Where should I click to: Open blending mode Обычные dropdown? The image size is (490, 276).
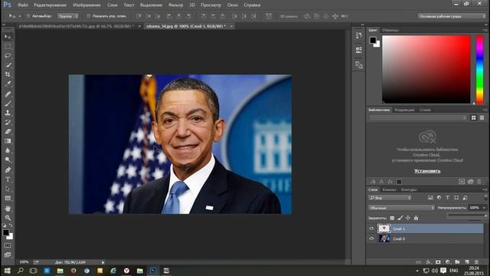click(401, 208)
